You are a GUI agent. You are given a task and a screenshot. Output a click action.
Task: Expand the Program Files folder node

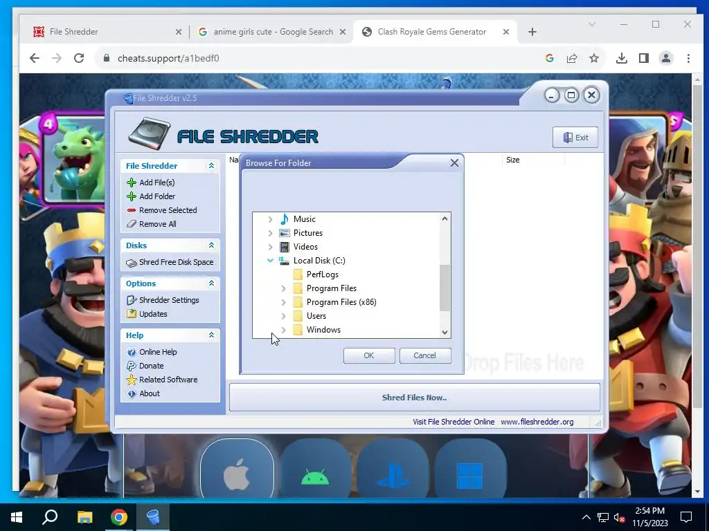(x=283, y=288)
